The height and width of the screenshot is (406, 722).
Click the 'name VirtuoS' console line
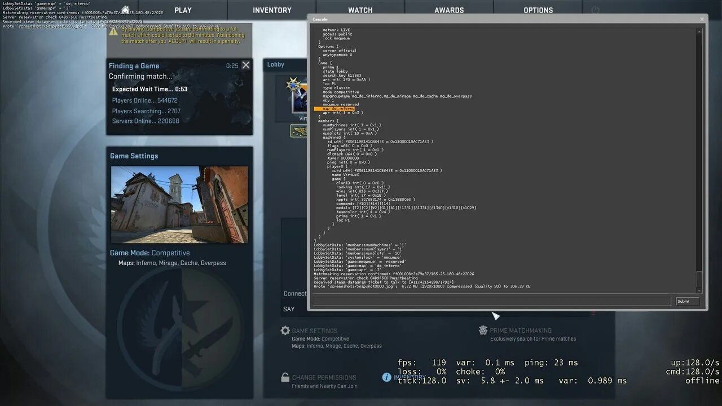345,175
